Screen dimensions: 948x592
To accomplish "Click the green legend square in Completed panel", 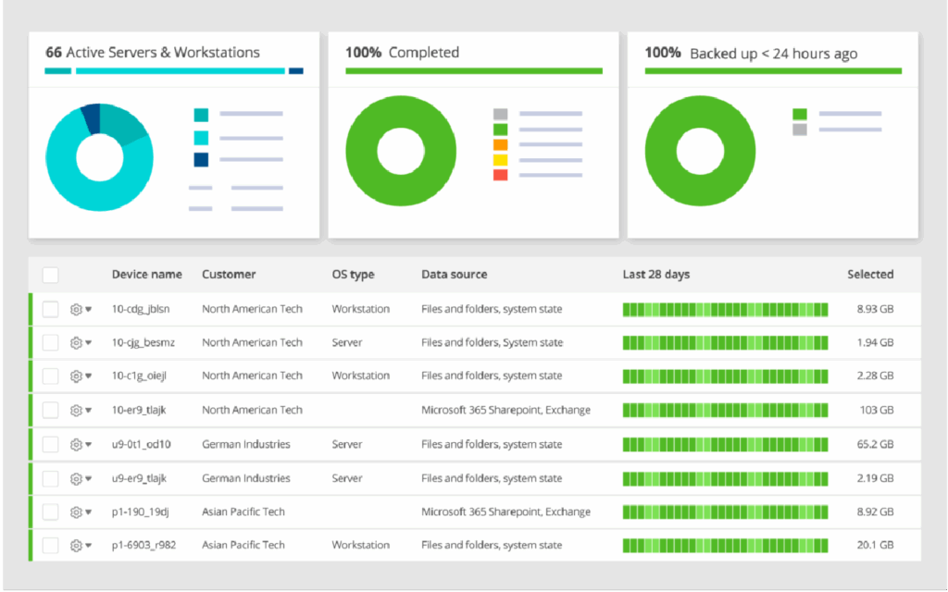I will 500,129.
